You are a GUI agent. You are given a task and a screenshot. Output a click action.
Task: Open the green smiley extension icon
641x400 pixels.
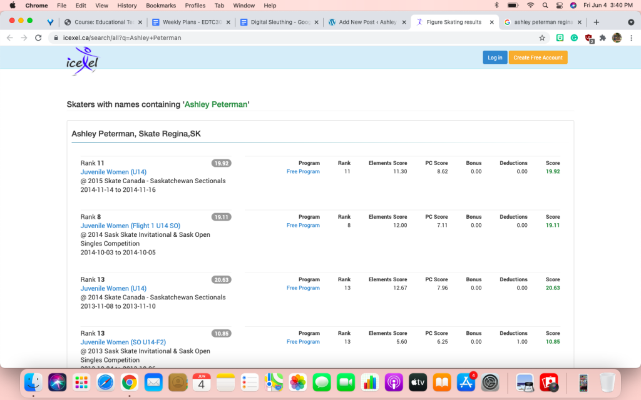560,38
